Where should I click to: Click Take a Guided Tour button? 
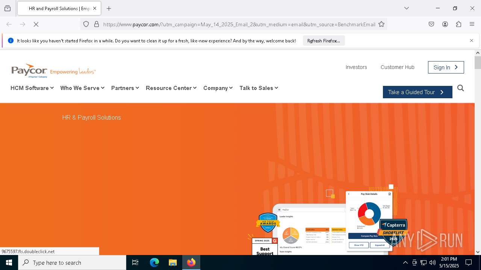(417, 92)
